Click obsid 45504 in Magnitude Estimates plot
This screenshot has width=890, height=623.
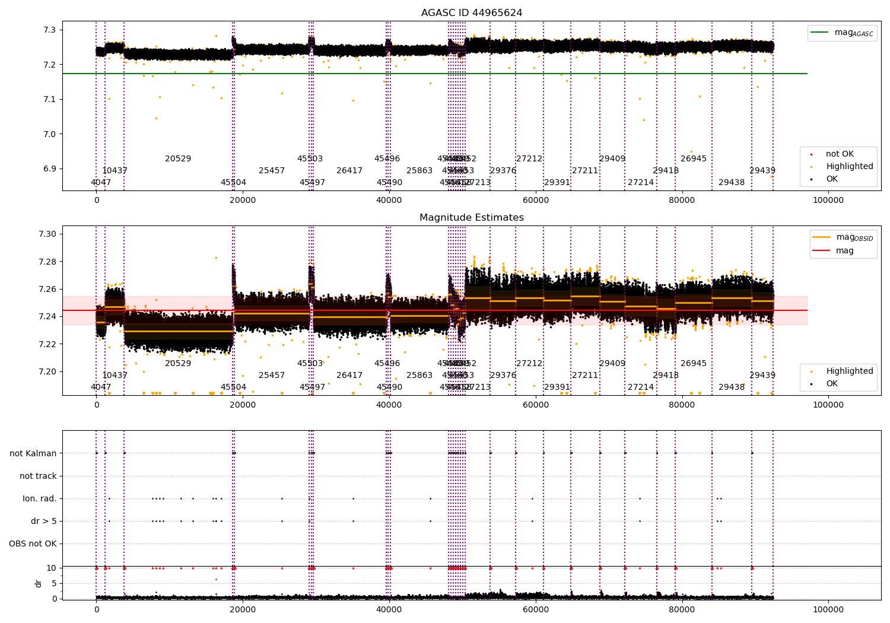[233, 387]
